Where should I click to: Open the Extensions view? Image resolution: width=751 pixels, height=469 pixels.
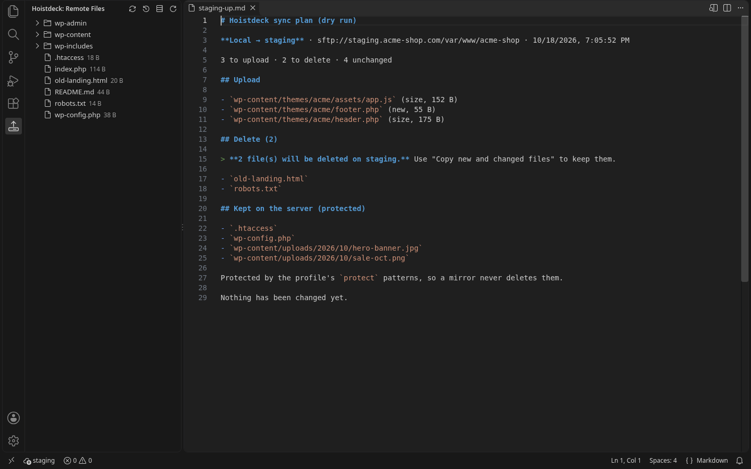tap(14, 103)
